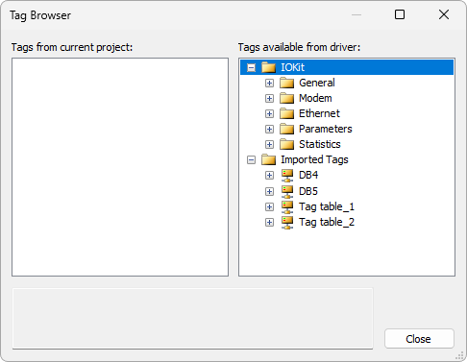Screen dimensions: 467x362
Task: Select the Ethernet tree label
Action: click(319, 113)
